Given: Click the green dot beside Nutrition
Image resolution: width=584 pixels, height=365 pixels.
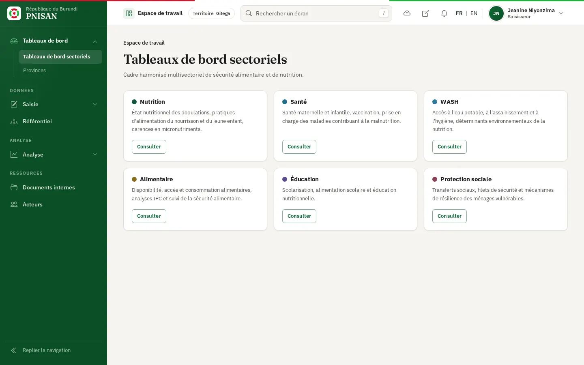Looking at the screenshot, I should pyautogui.click(x=134, y=102).
